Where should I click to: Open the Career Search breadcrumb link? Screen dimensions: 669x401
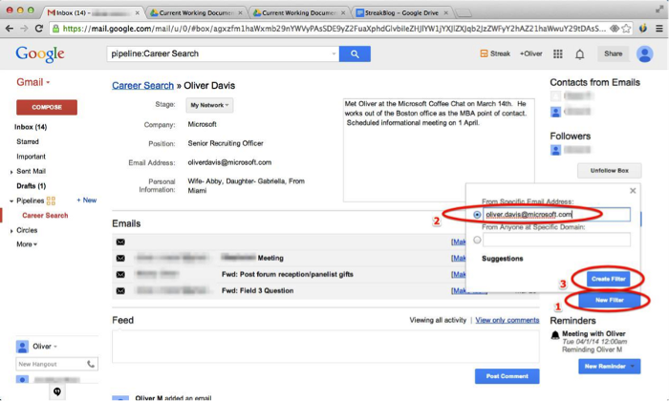(x=142, y=85)
